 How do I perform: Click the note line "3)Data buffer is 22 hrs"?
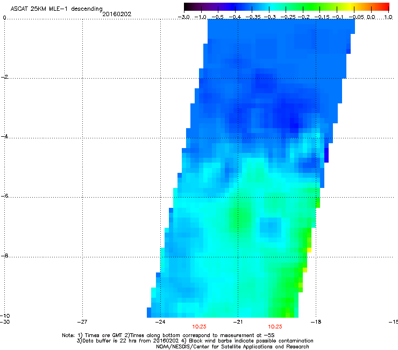(195, 341)
